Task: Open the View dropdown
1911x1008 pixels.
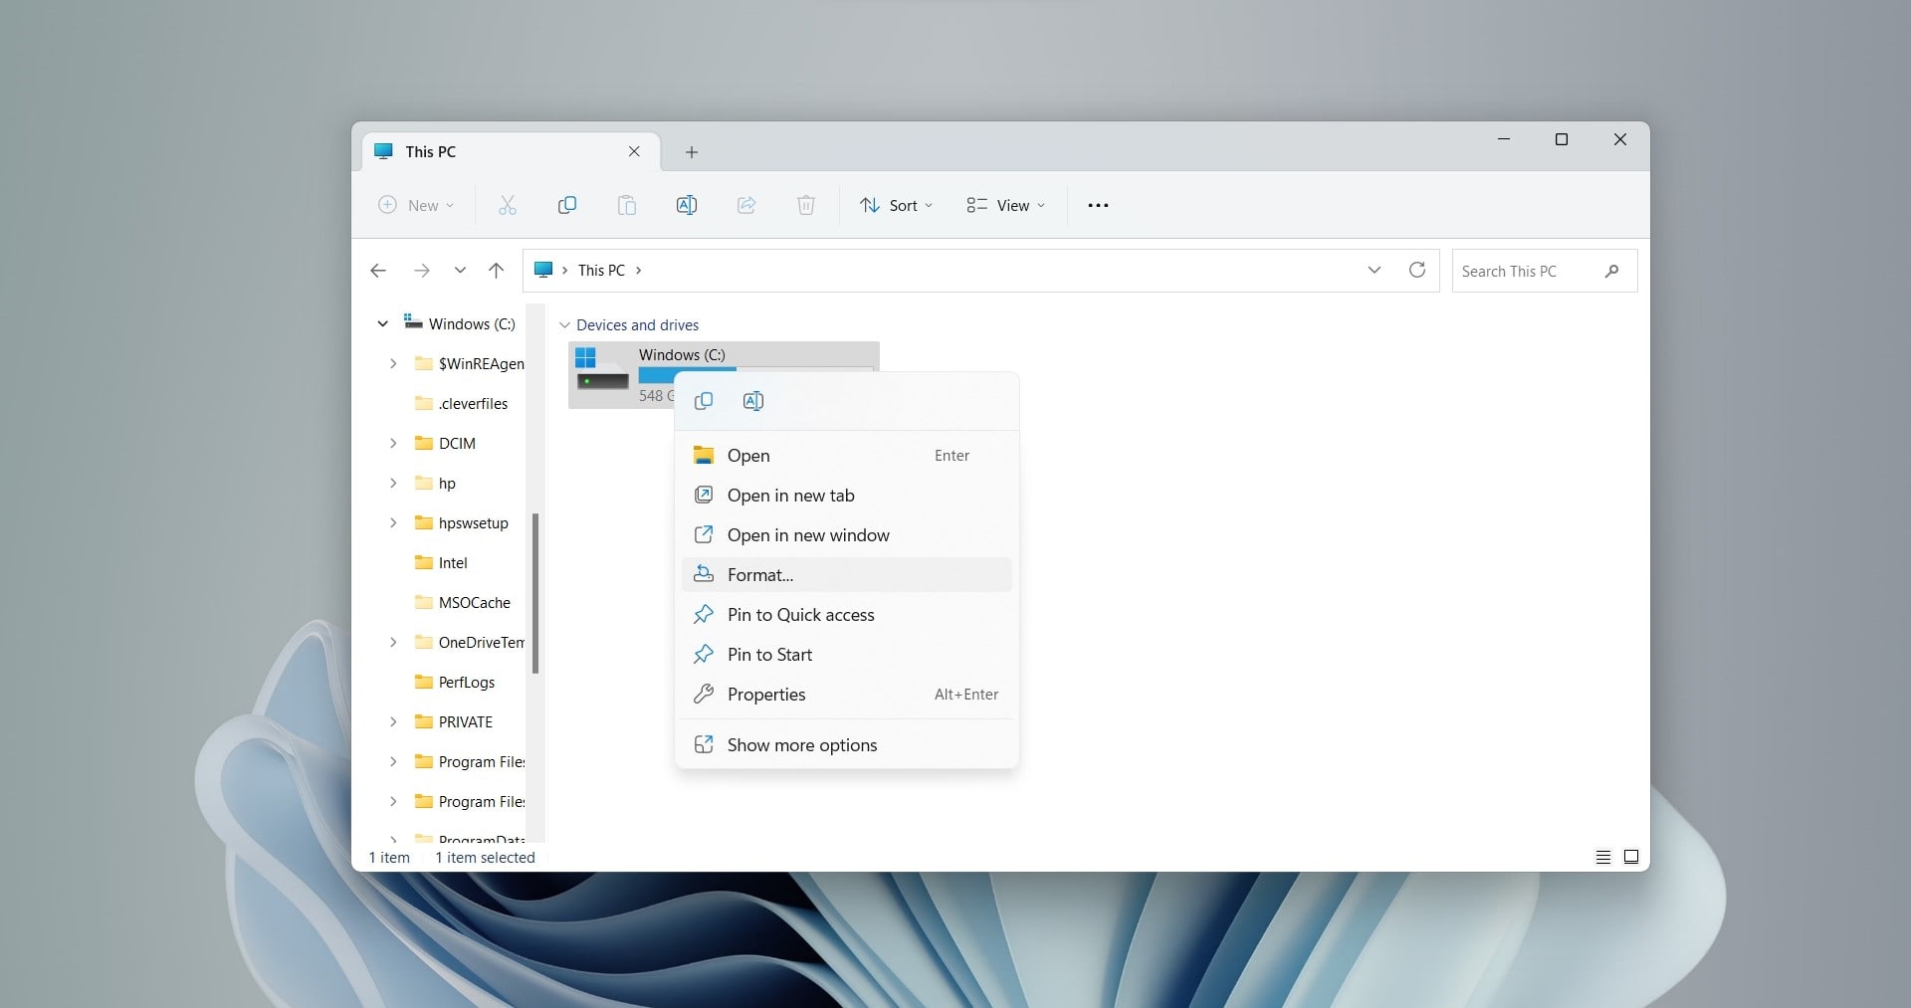Action: (1005, 205)
